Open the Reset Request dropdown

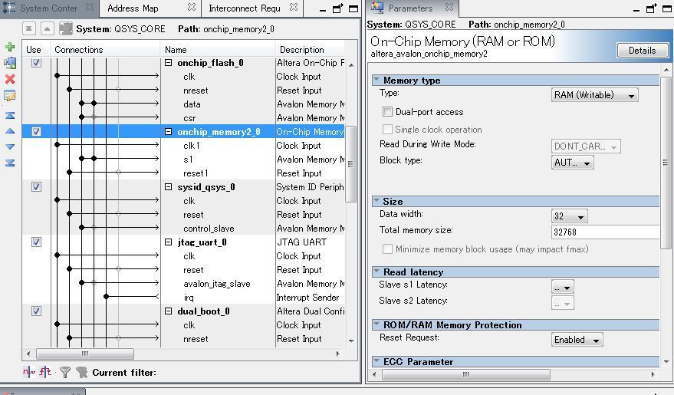pos(577,340)
